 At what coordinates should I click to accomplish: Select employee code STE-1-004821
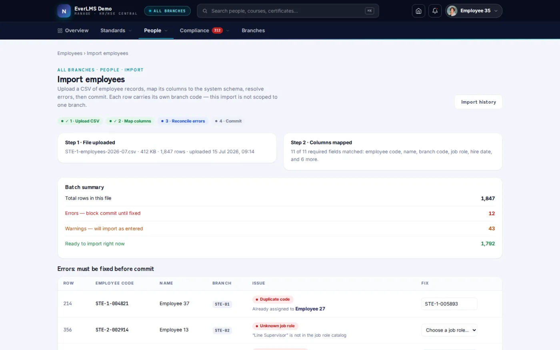coord(112,304)
